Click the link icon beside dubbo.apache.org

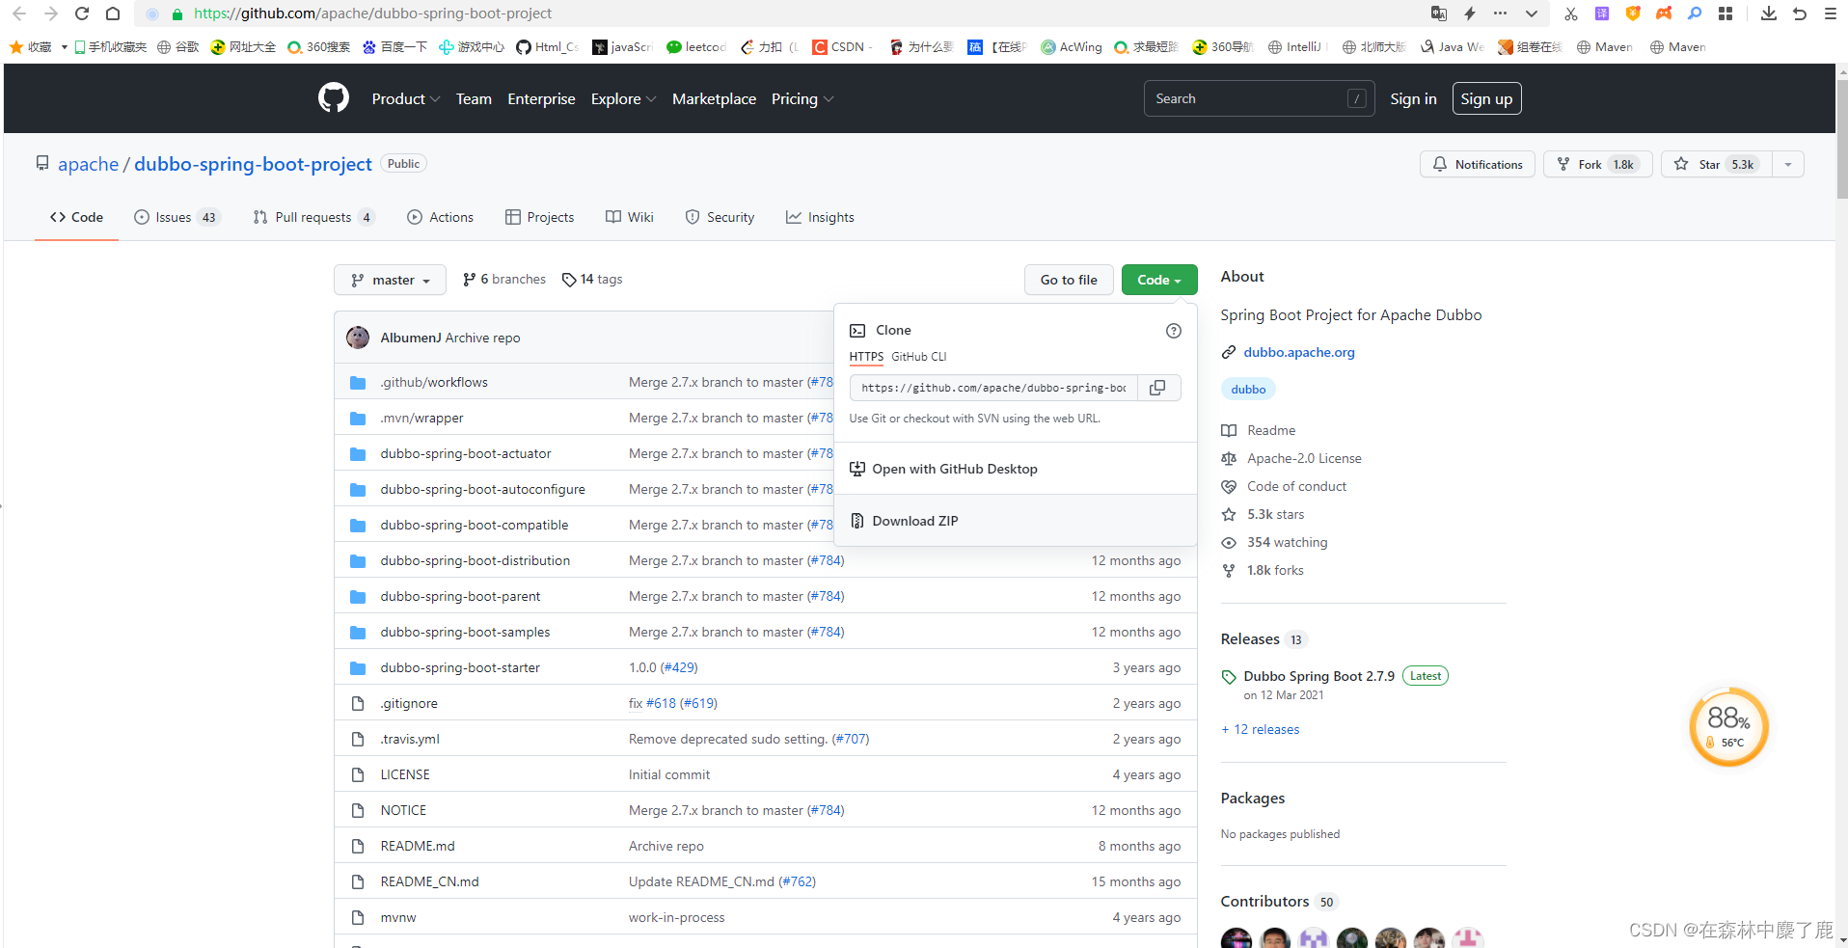pos(1229,353)
